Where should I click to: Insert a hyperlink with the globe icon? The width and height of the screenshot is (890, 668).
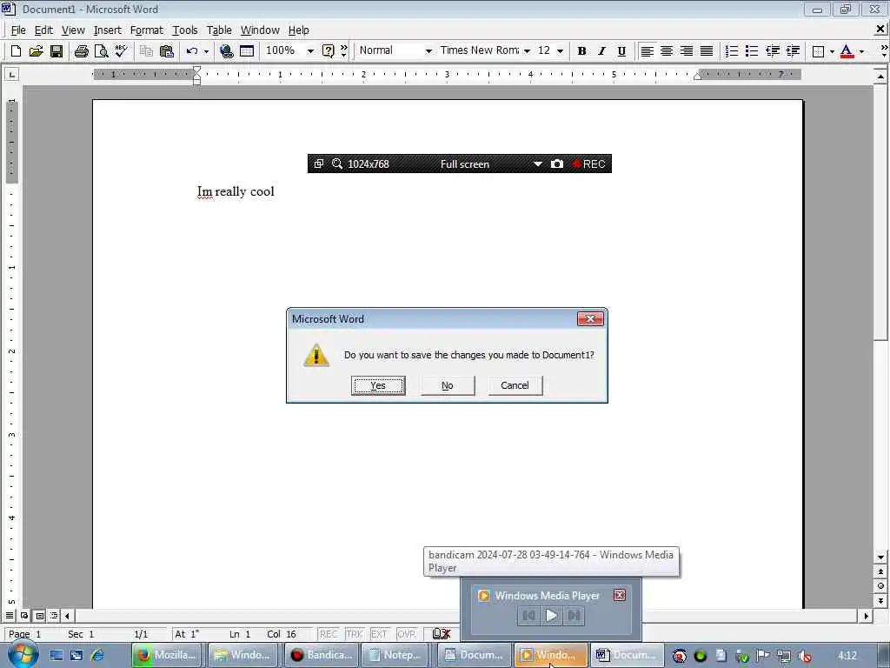[x=226, y=51]
